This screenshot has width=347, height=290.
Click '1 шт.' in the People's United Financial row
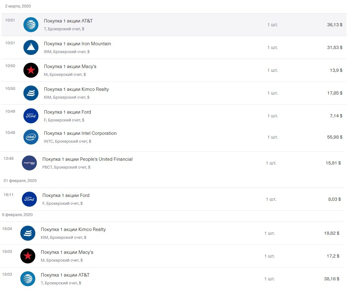tap(271, 163)
